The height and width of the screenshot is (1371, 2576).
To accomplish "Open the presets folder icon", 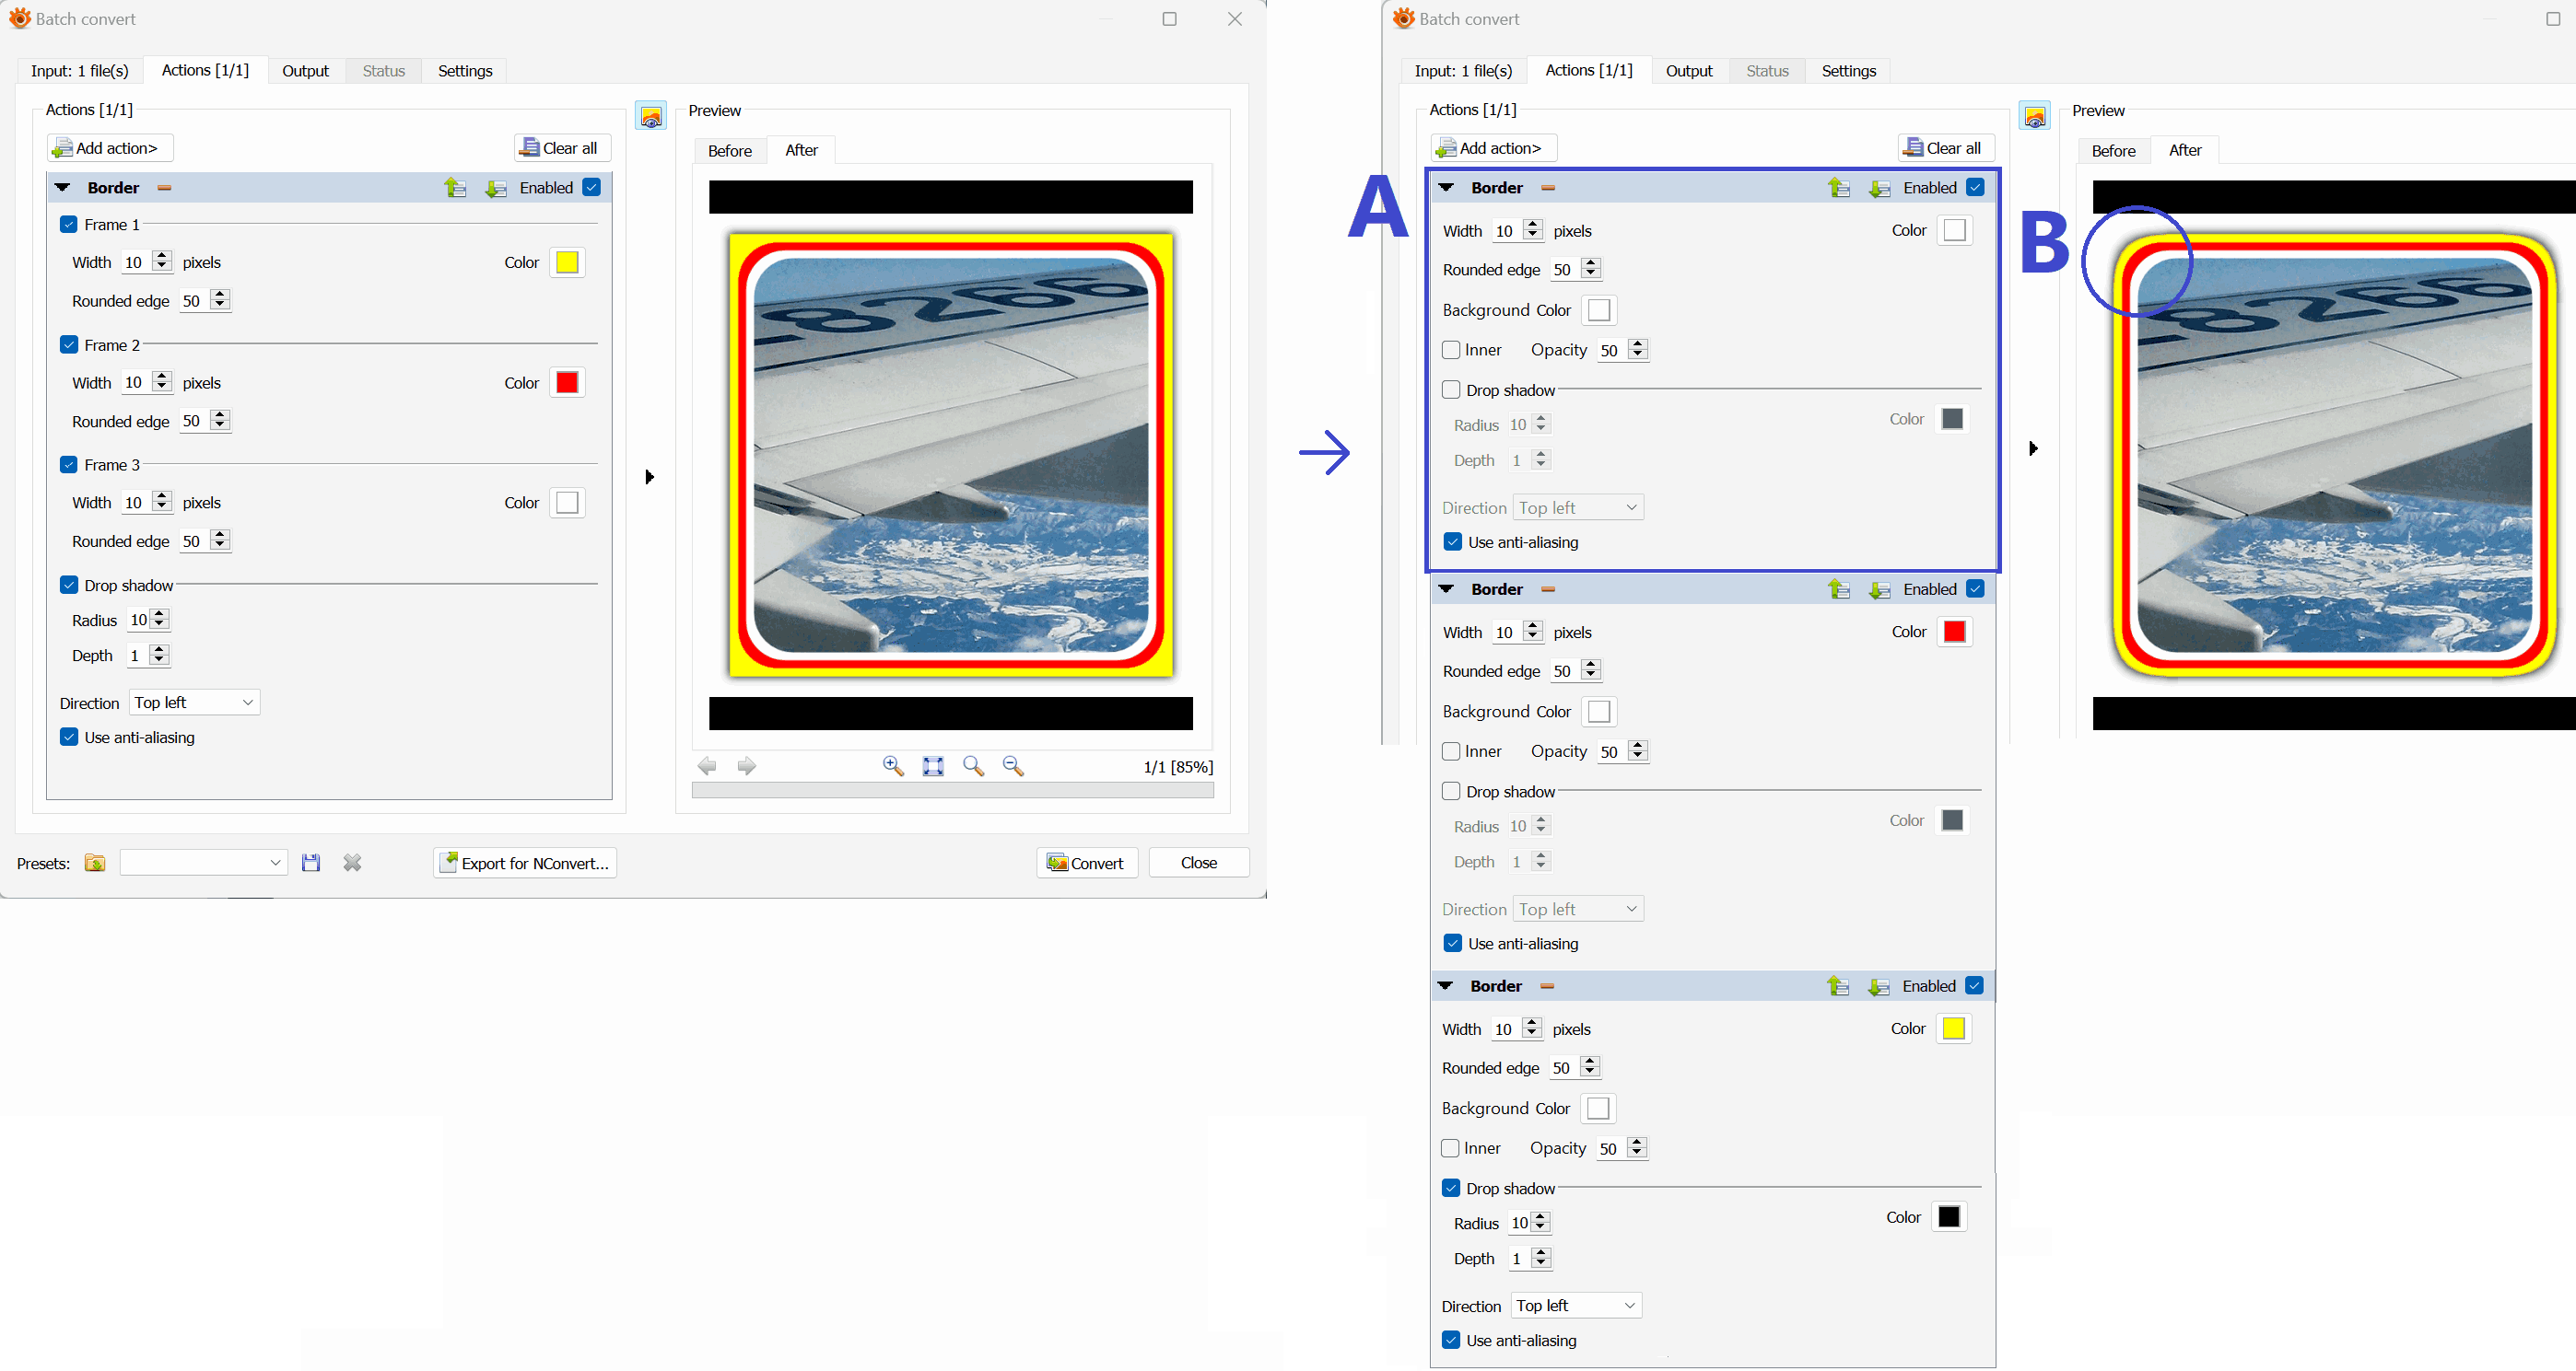I will click(x=95, y=863).
